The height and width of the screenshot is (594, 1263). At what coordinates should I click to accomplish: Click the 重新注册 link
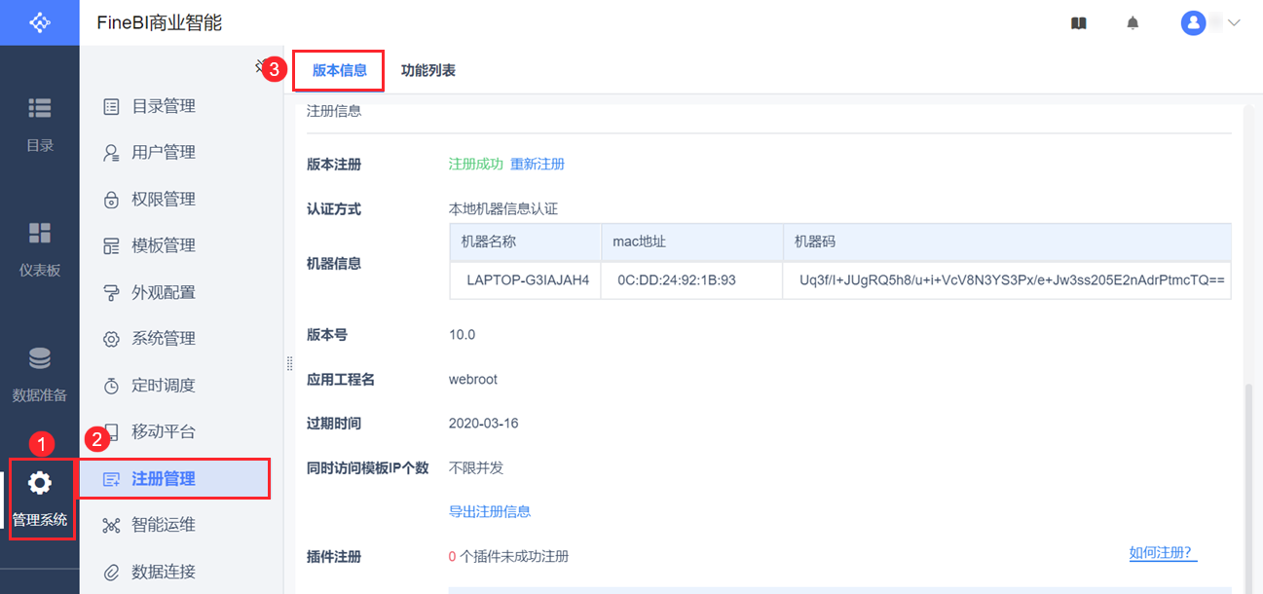click(x=538, y=165)
